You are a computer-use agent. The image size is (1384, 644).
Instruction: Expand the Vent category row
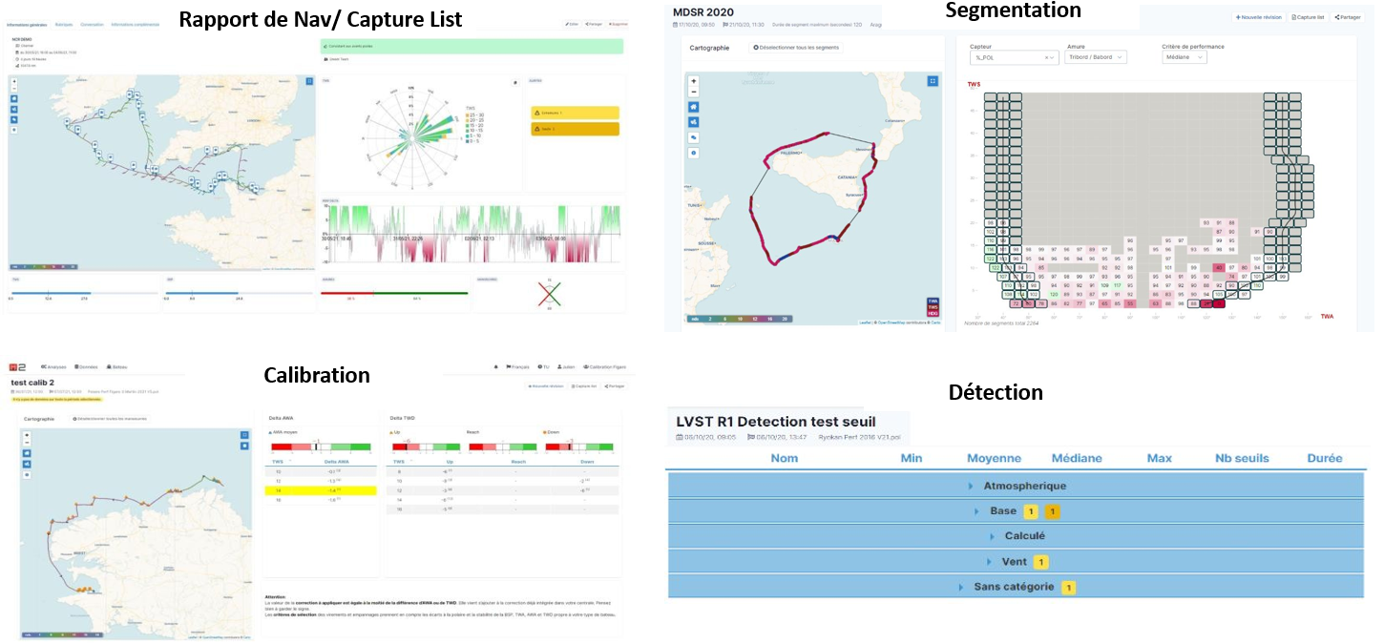pos(1015,562)
